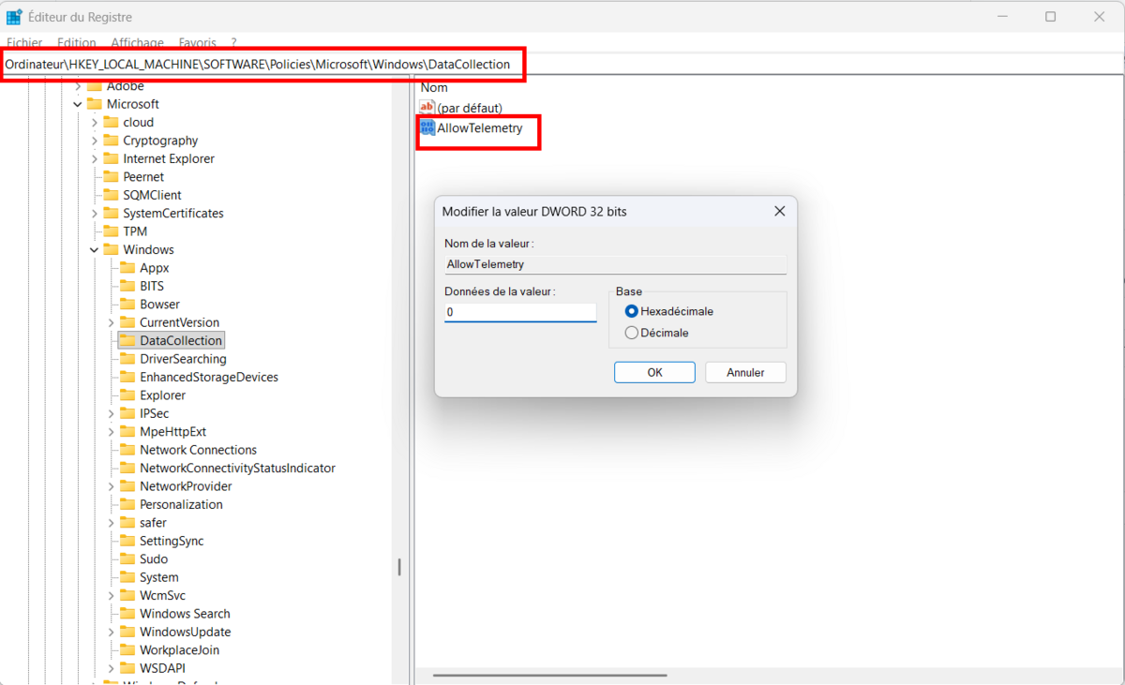Select the safer tree item

pos(153,523)
